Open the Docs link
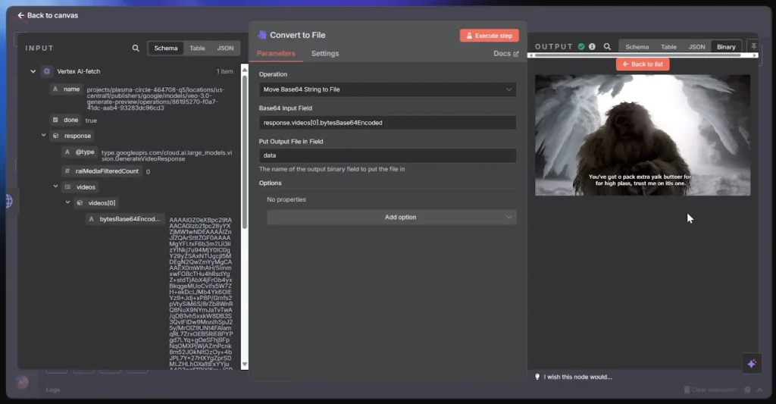 coord(505,54)
